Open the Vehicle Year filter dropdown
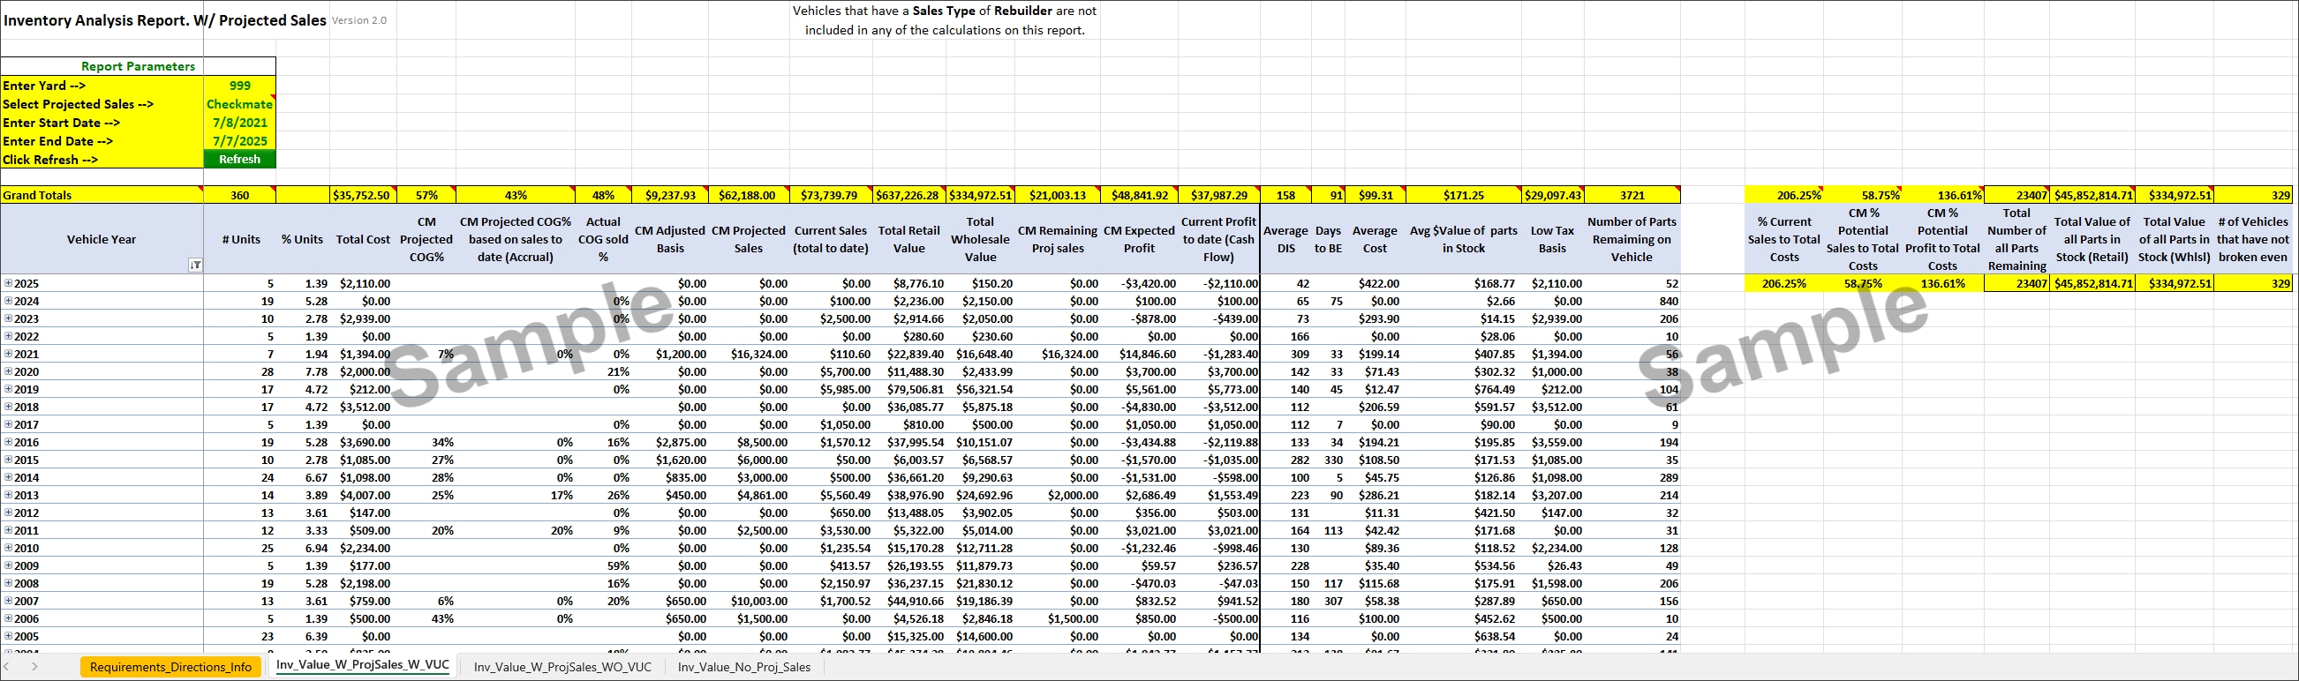Screen dimensions: 2299x681 (194, 265)
